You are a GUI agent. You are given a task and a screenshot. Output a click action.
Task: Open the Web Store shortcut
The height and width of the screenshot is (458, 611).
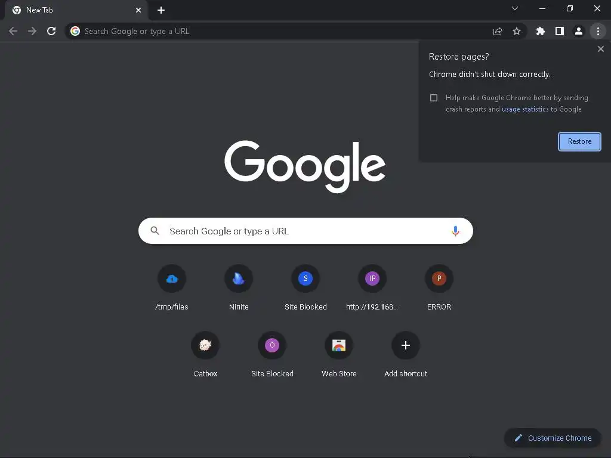[339, 355]
